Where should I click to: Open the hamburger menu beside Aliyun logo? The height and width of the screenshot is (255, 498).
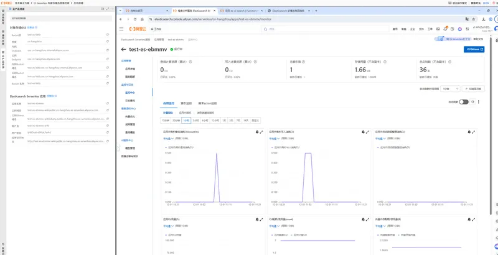click(121, 29)
